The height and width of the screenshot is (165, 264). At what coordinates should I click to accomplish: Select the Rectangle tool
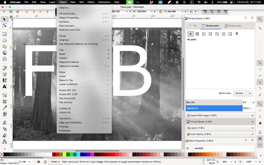click(4, 34)
